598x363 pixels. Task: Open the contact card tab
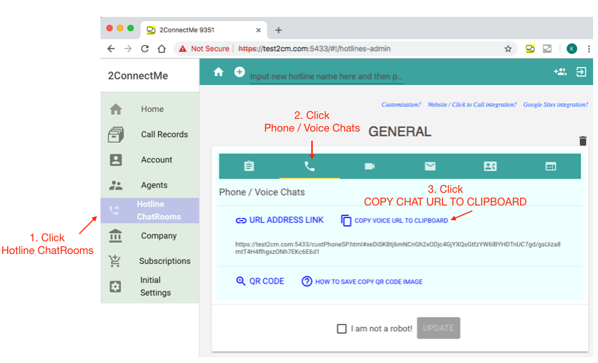(x=490, y=166)
